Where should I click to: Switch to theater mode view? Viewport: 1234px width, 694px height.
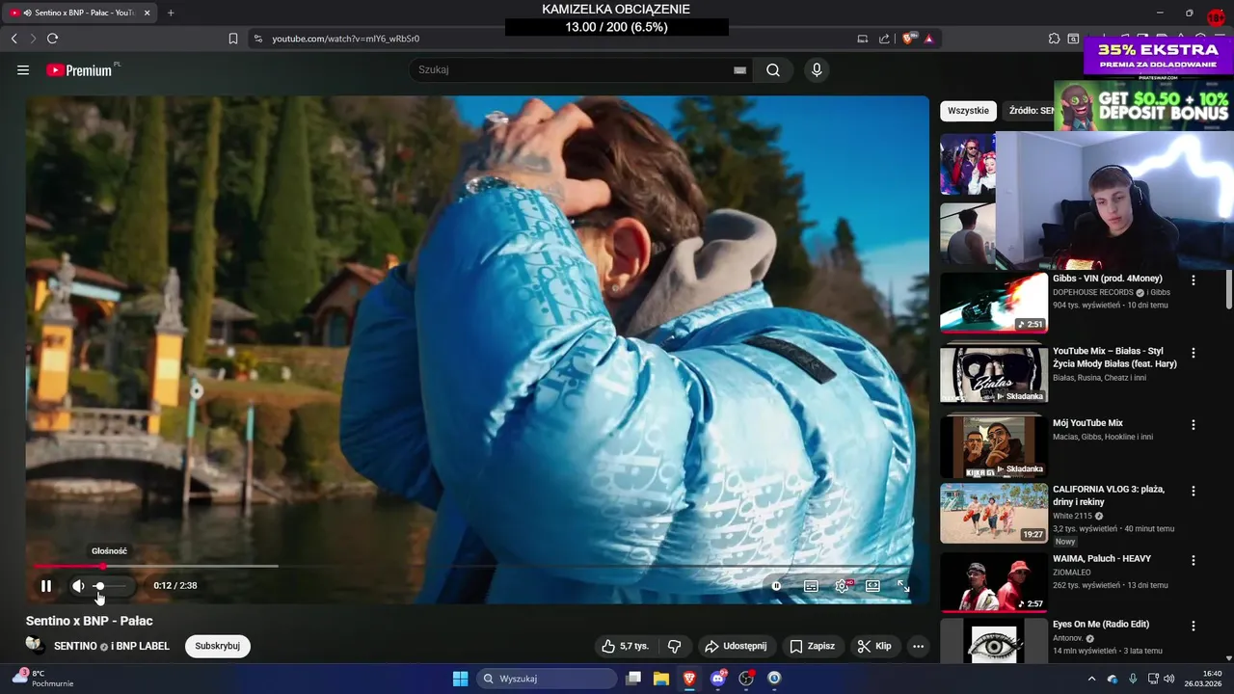click(x=872, y=585)
